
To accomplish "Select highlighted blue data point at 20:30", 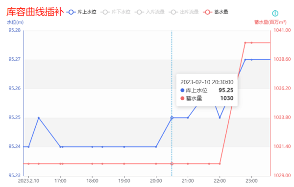I will click(172, 118).
